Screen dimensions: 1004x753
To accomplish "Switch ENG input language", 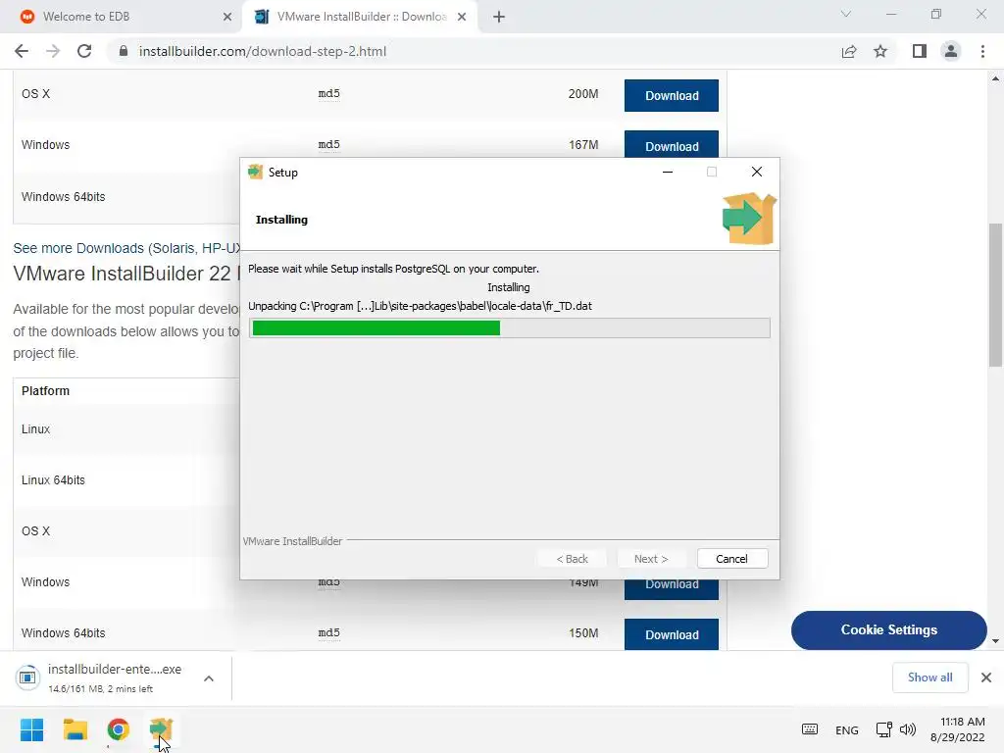I will coord(846,729).
